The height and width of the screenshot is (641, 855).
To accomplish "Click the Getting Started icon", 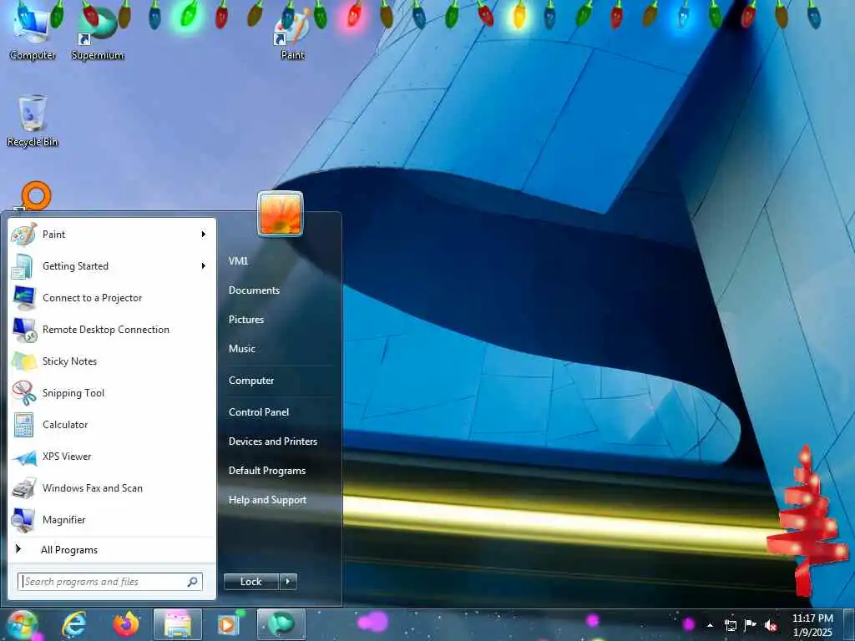I will point(23,266).
